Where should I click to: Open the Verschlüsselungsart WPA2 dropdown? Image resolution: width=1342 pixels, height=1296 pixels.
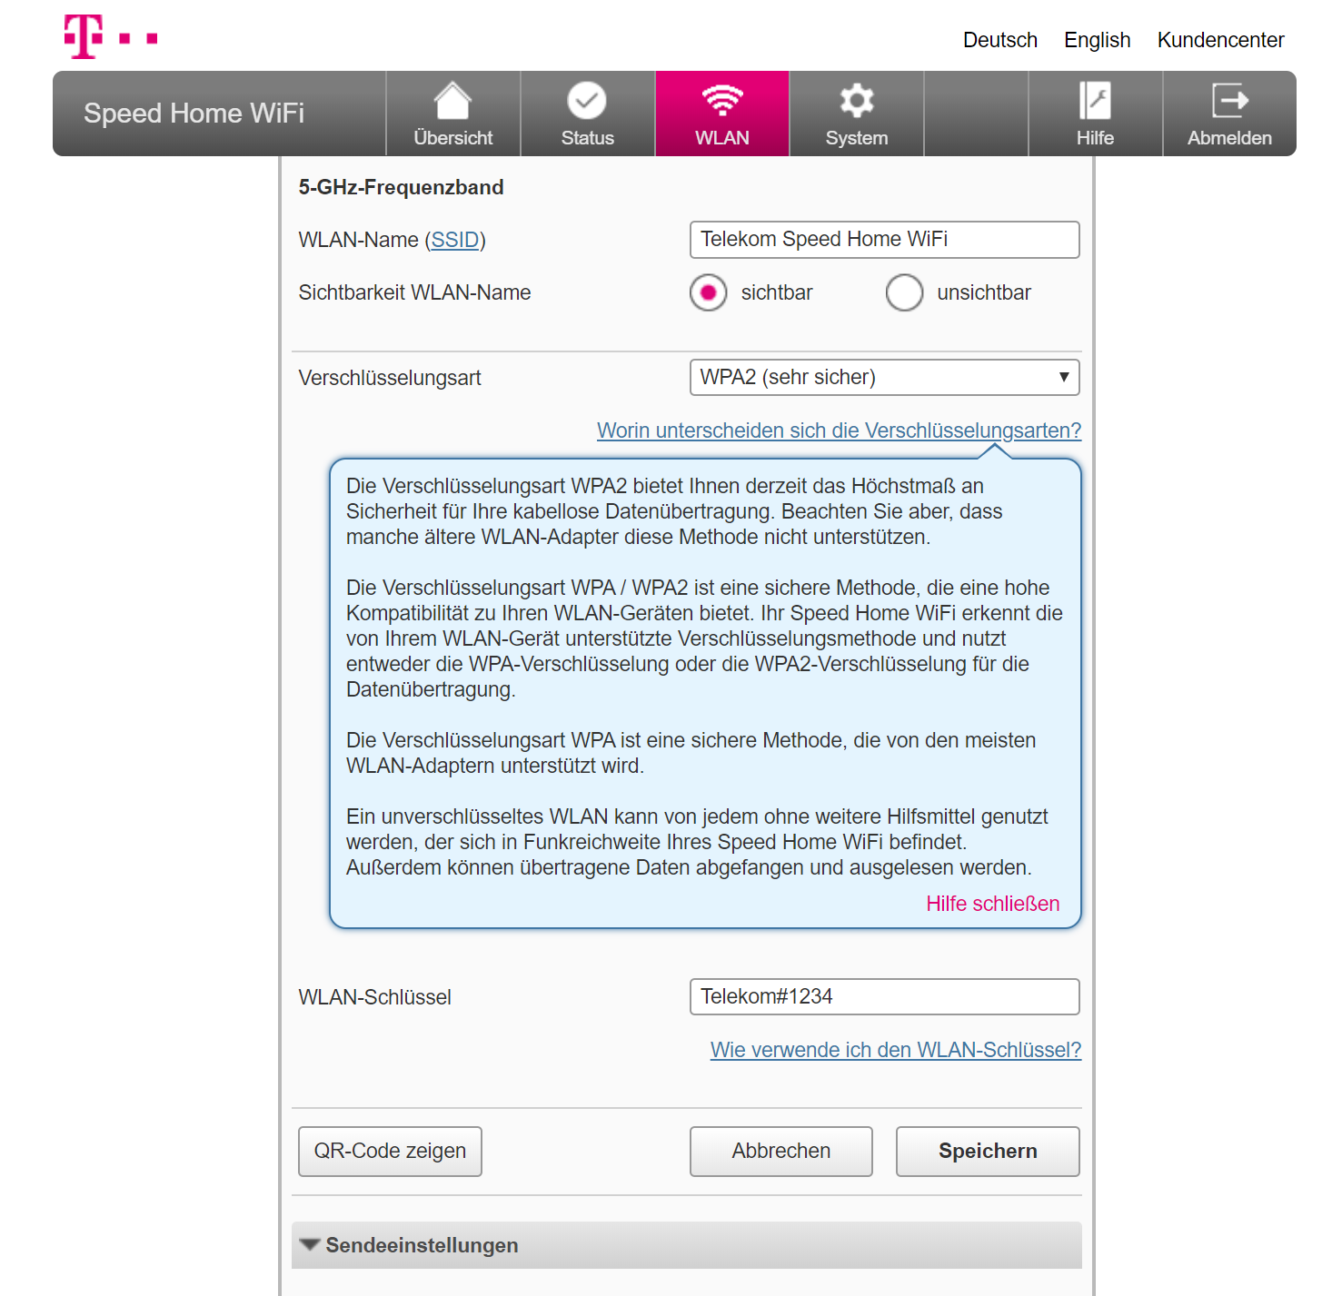pyautogui.click(x=884, y=377)
